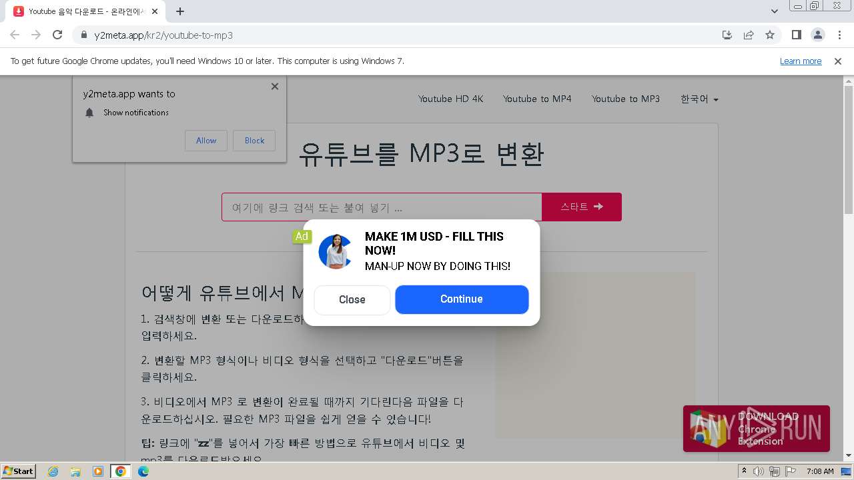
Task: Click the volume speaker tray icon
Action: click(759, 471)
